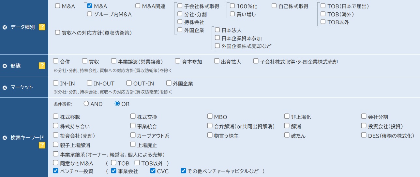This screenshot has width=420, height=177.
Task: Uncheck the ベンチャー投資 checkbox
Action: [x=55, y=171]
